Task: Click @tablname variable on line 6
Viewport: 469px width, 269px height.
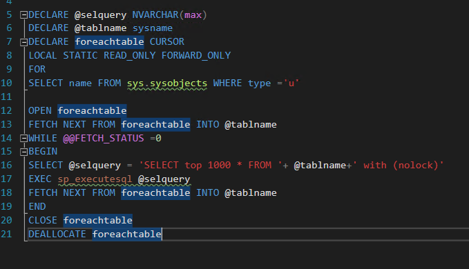Action: click(x=101, y=28)
